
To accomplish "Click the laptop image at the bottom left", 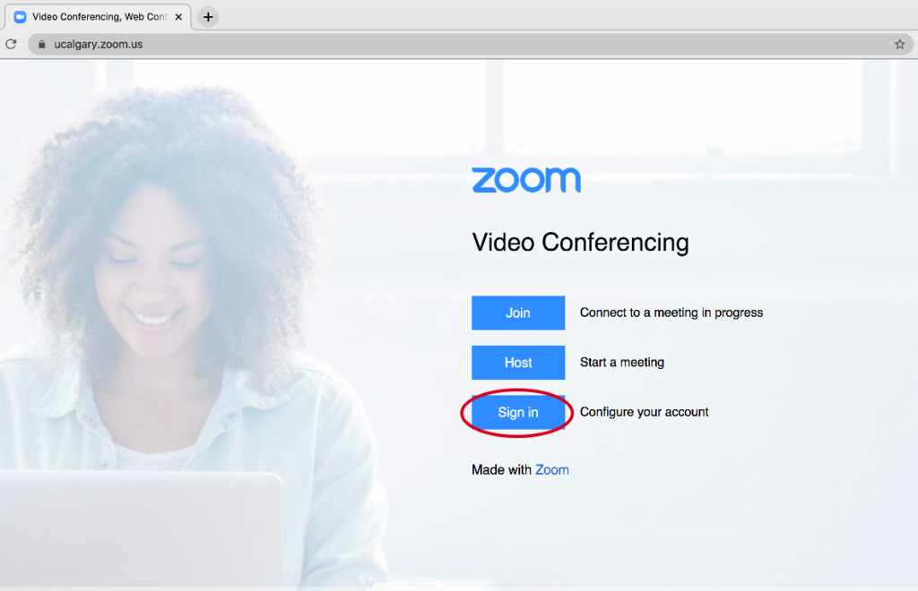I will coord(141,529).
